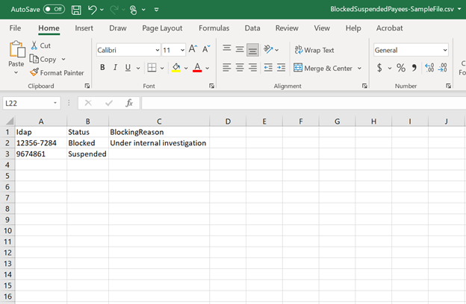Increase font size with larger A
The image size is (466, 304).
pos(193,48)
